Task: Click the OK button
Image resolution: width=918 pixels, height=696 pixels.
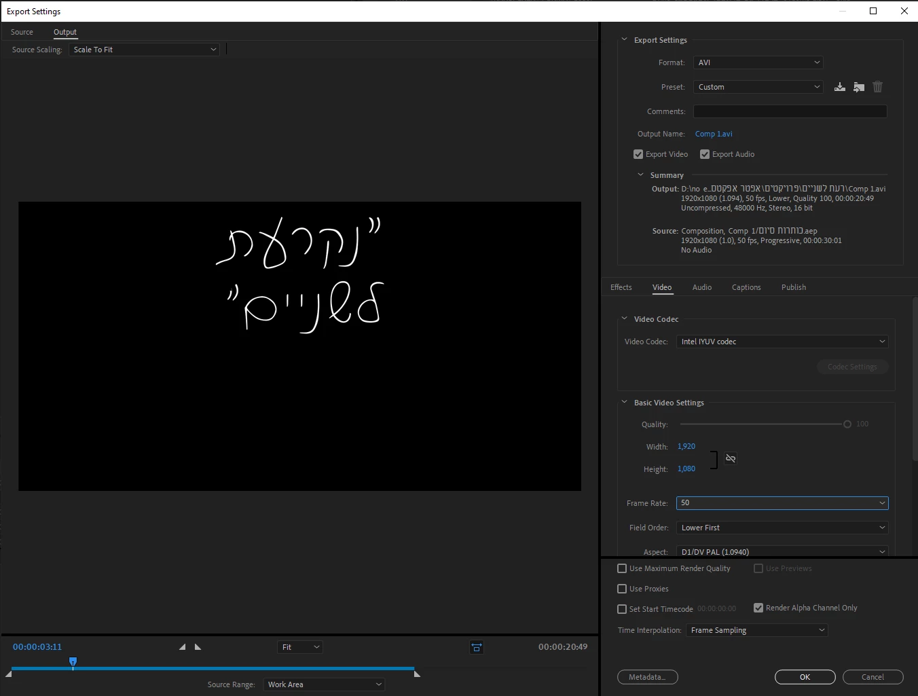Action: pyautogui.click(x=805, y=677)
